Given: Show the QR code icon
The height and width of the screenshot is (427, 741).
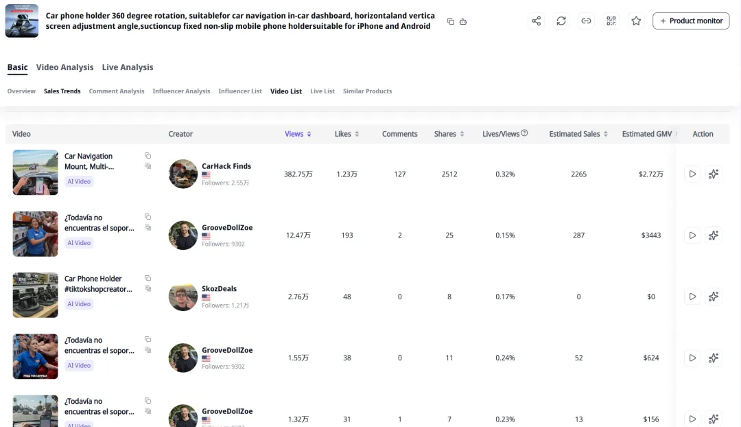Looking at the screenshot, I should tap(611, 21).
